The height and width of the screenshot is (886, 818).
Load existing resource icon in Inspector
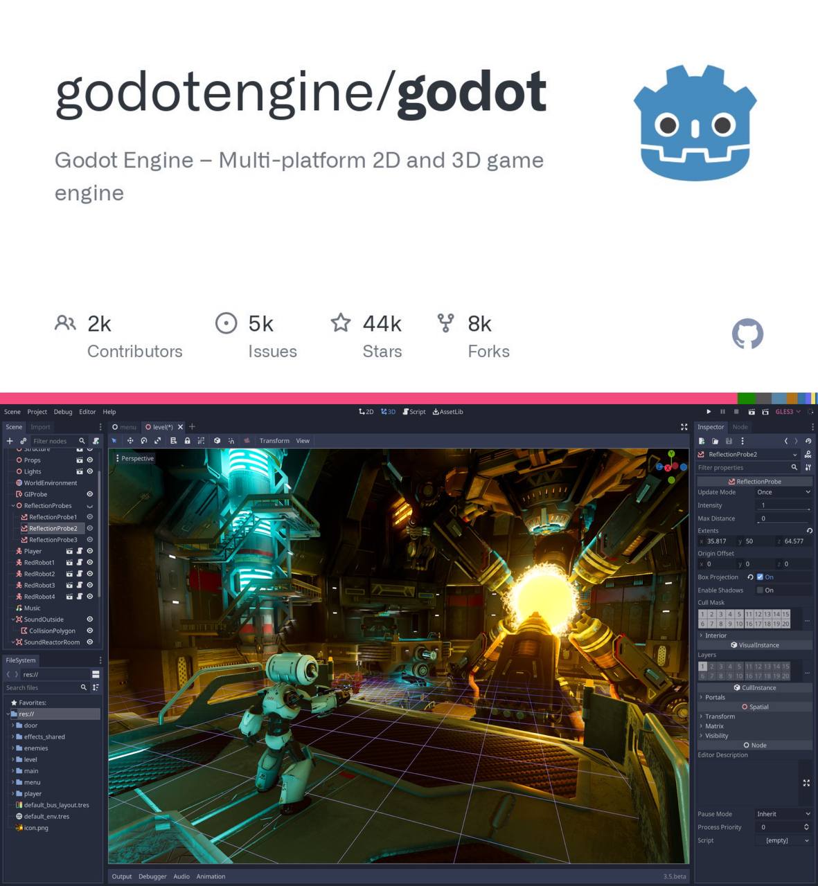[x=715, y=441]
